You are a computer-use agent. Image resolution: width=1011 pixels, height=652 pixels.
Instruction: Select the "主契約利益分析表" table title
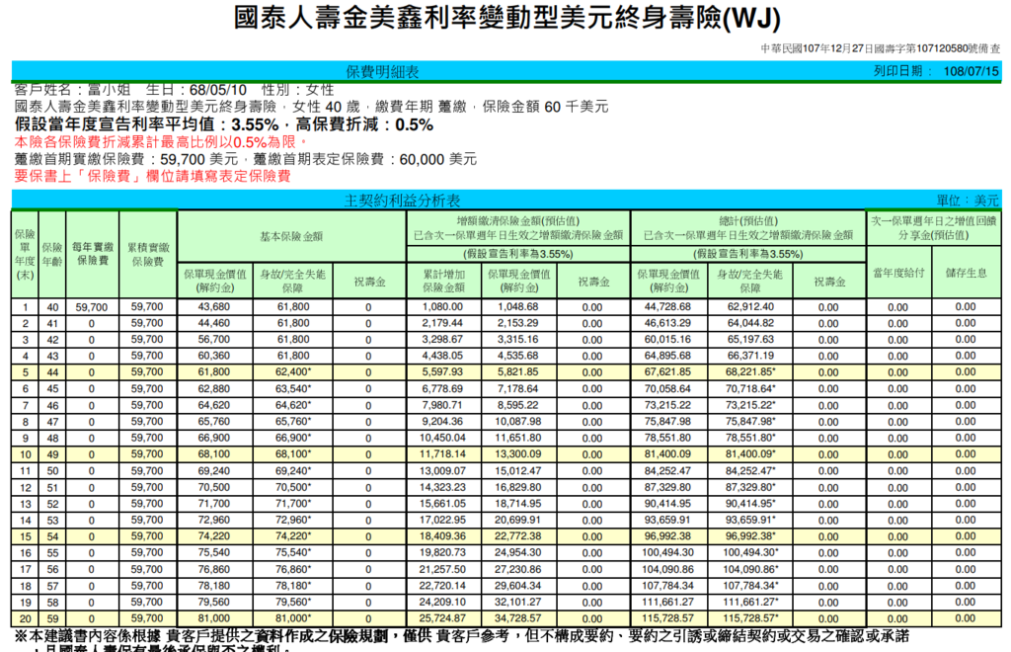403,201
